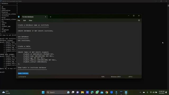This screenshot has height=95, width=169.
Task: Launch Microsoft Edge from the taskbar
Action: click(x=92, y=92)
